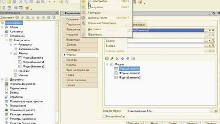Collapse the Справочники tree node

[x=2, y=36]
